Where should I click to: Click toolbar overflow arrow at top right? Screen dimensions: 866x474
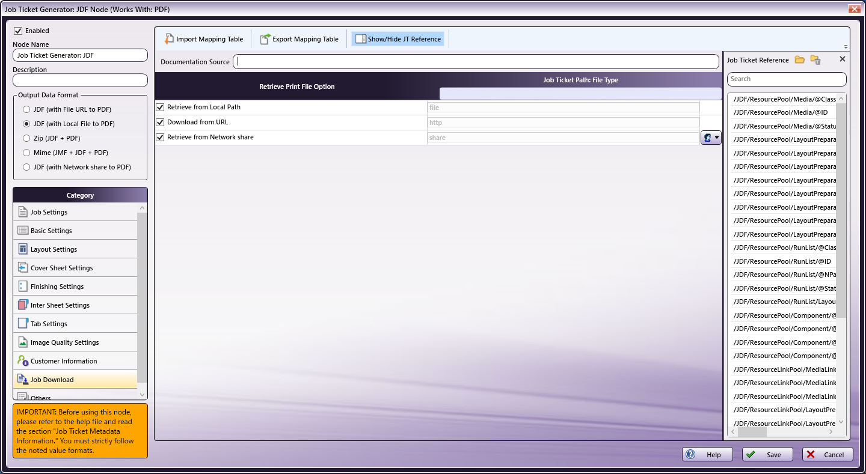click(846, 47)
